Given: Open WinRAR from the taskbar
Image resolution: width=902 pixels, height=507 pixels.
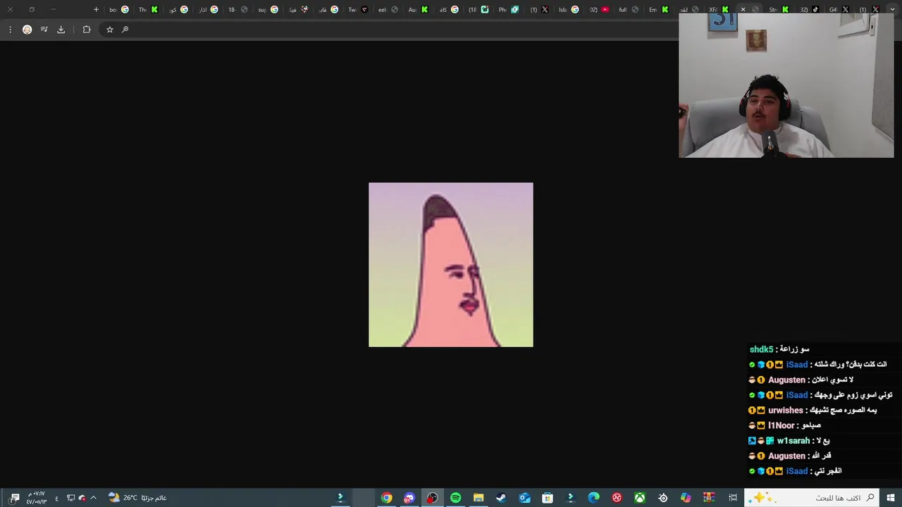Looking at the screenshot, I should click(x=709, y=498).
